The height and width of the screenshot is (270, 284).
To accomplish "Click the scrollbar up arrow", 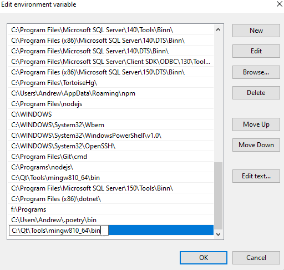I will [x=218, y=29].
